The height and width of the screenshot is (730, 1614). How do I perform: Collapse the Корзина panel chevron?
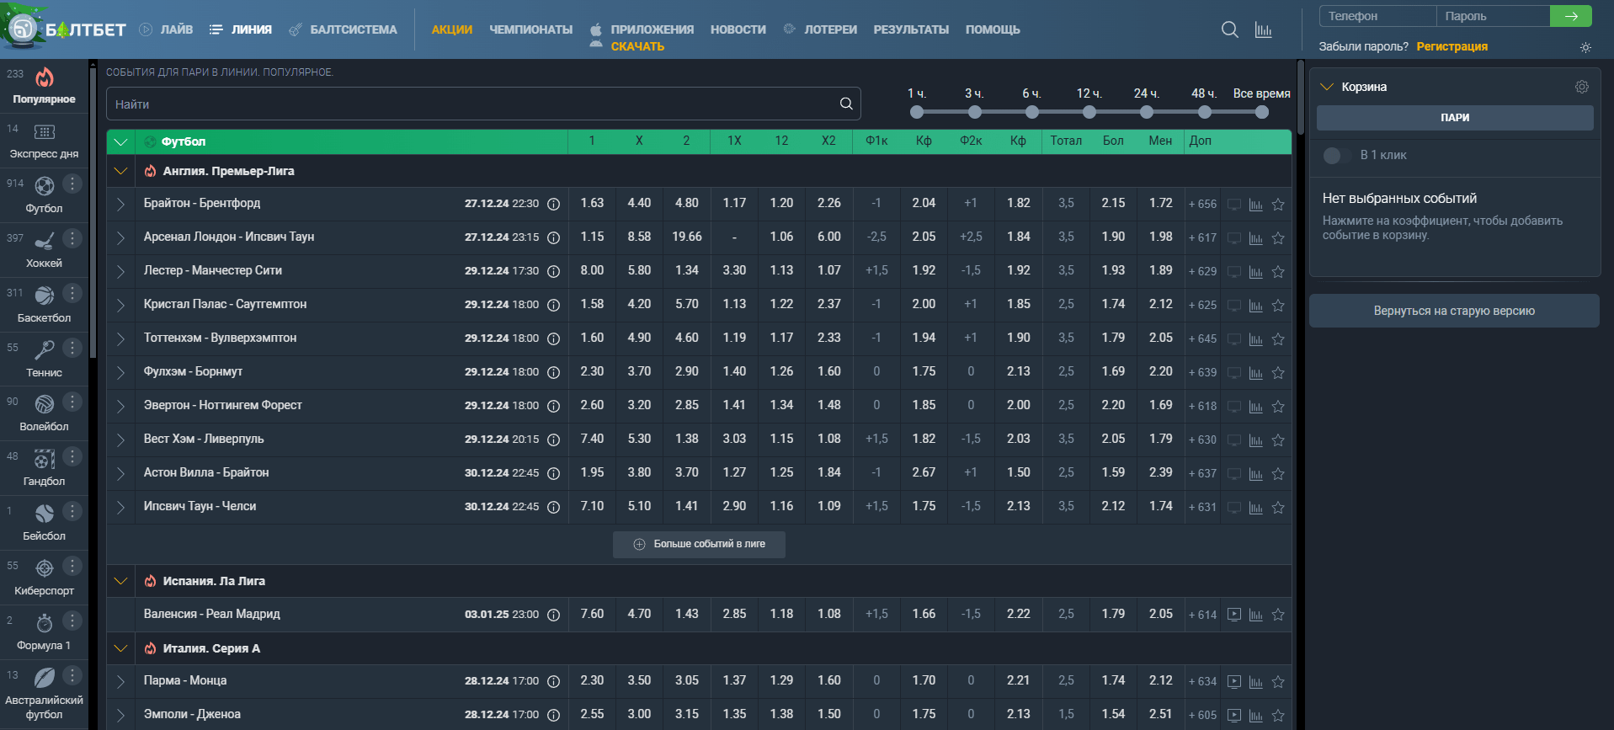[x=1327, y=87]
